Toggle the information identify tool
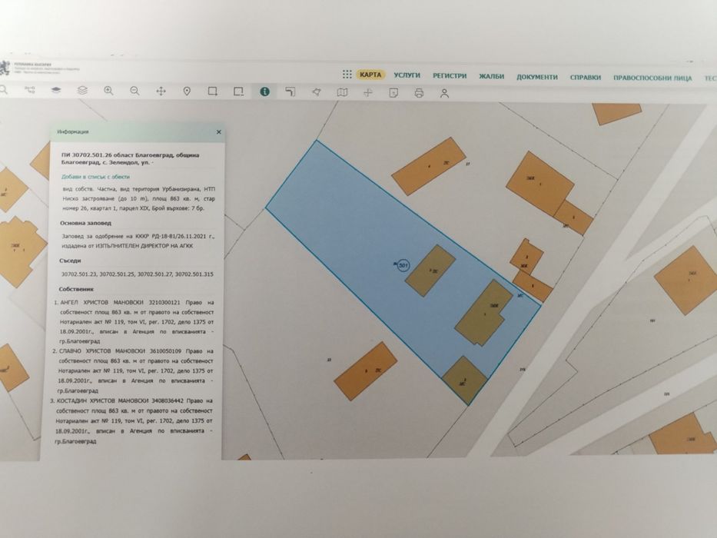This screenshot has height=538, width=717. (x=265, y=91)
